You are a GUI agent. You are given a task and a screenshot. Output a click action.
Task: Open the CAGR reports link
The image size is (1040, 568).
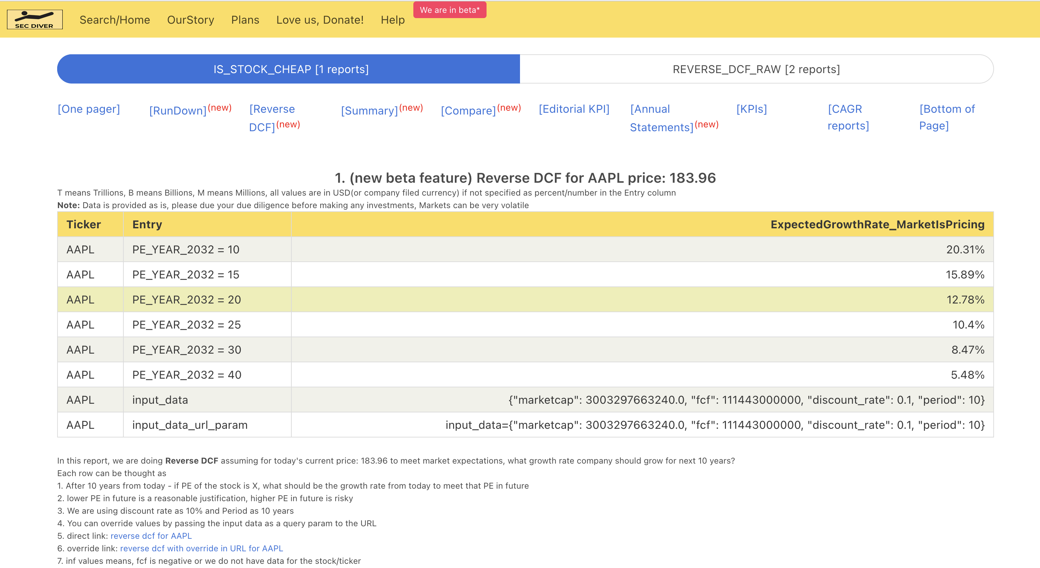848,117
